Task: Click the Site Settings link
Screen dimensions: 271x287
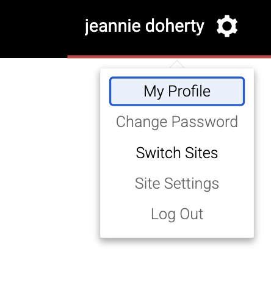Action: pyautogui.click(x=177, y=183)
